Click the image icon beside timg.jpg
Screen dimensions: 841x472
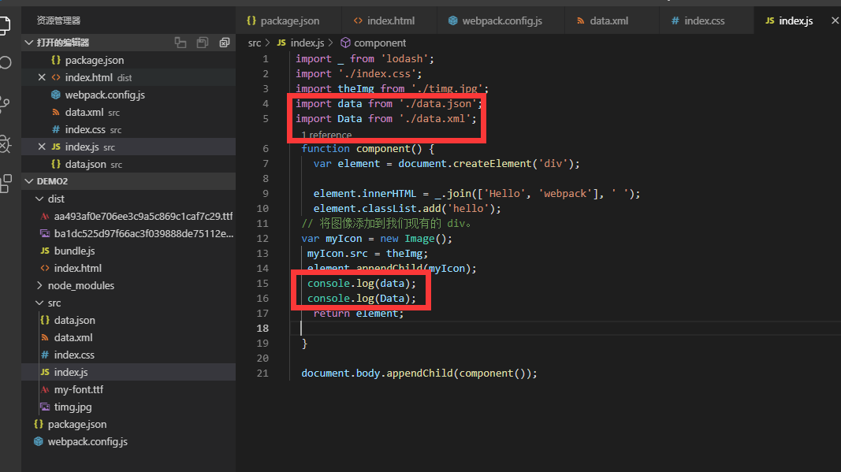45,407
